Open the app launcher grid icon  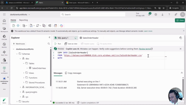pos(4,15)
